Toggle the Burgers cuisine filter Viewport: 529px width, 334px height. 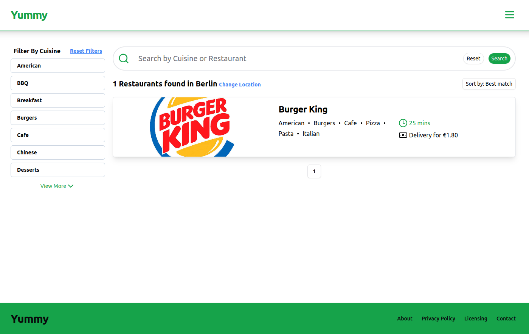coord(58,118)
